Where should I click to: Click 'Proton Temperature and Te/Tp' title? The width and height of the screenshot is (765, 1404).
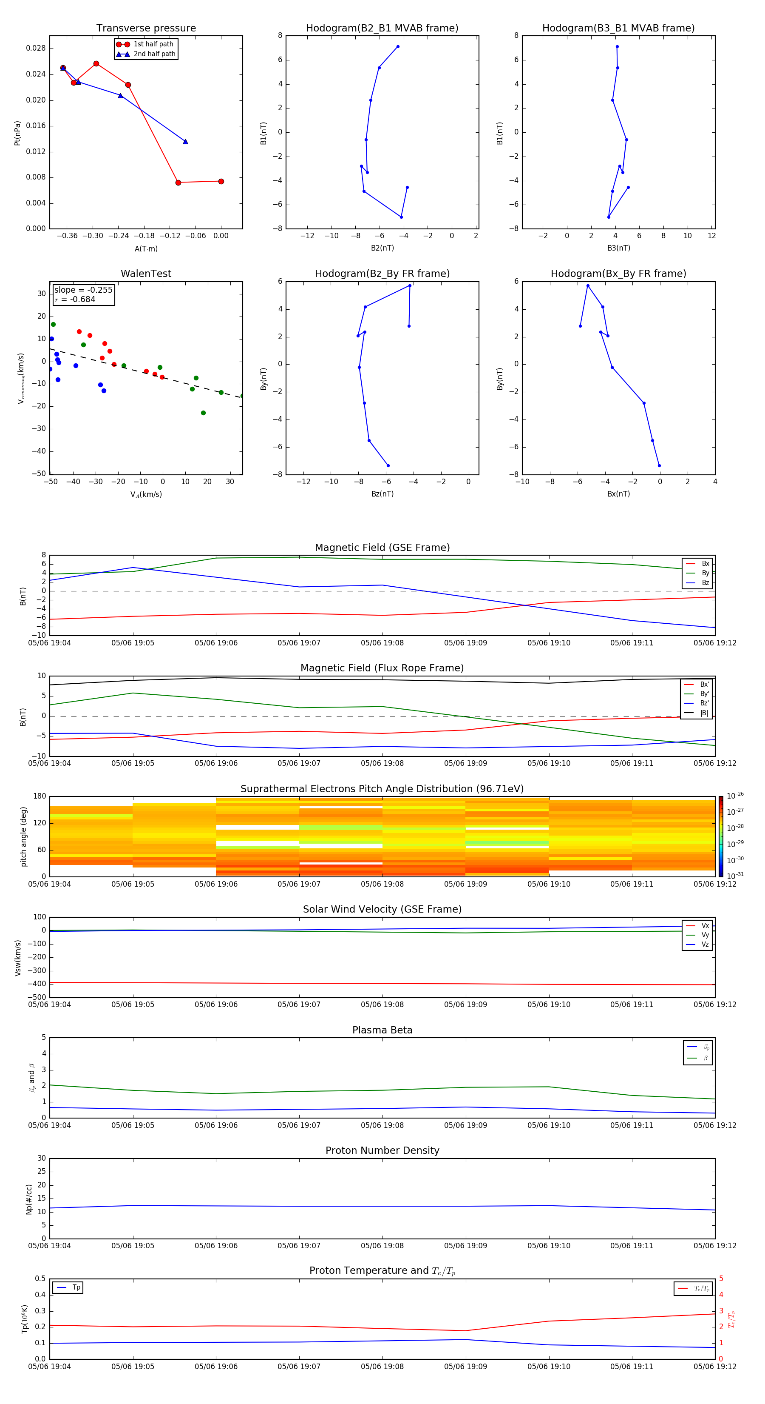coord(382,1270)
